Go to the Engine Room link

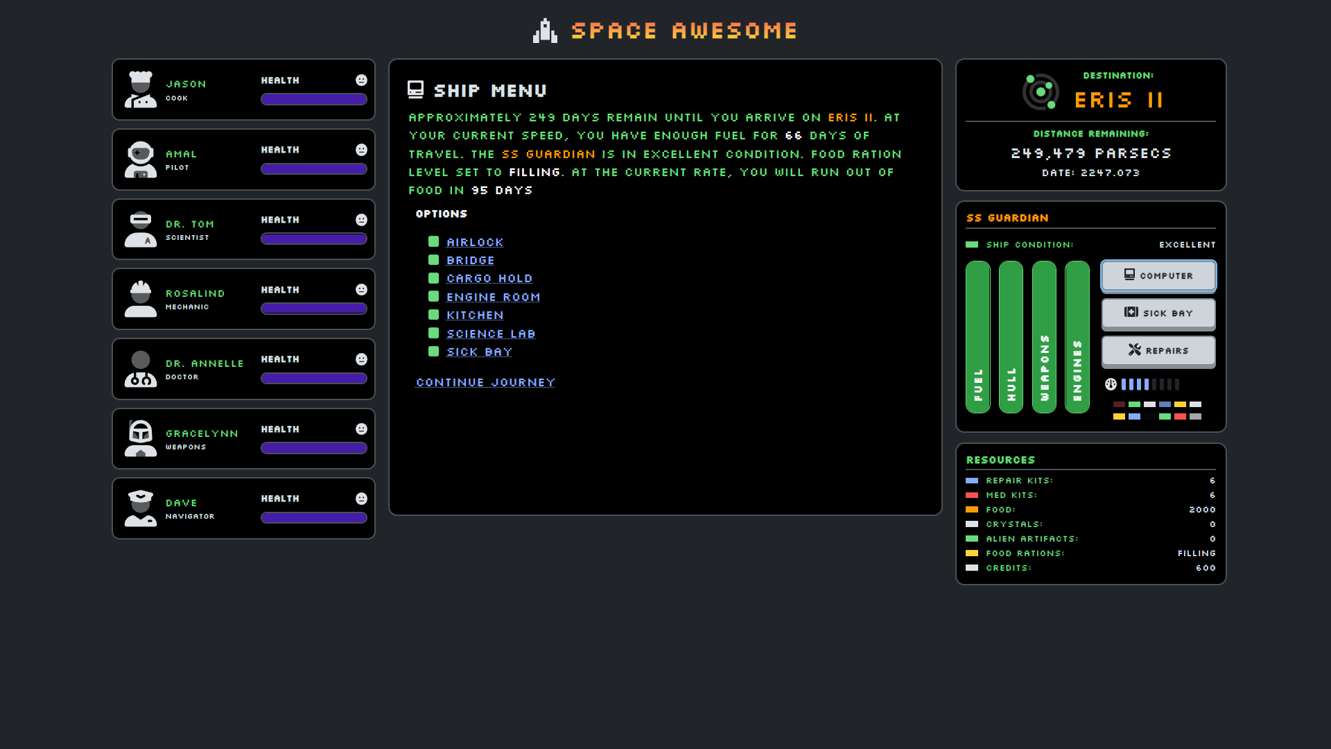493,297
